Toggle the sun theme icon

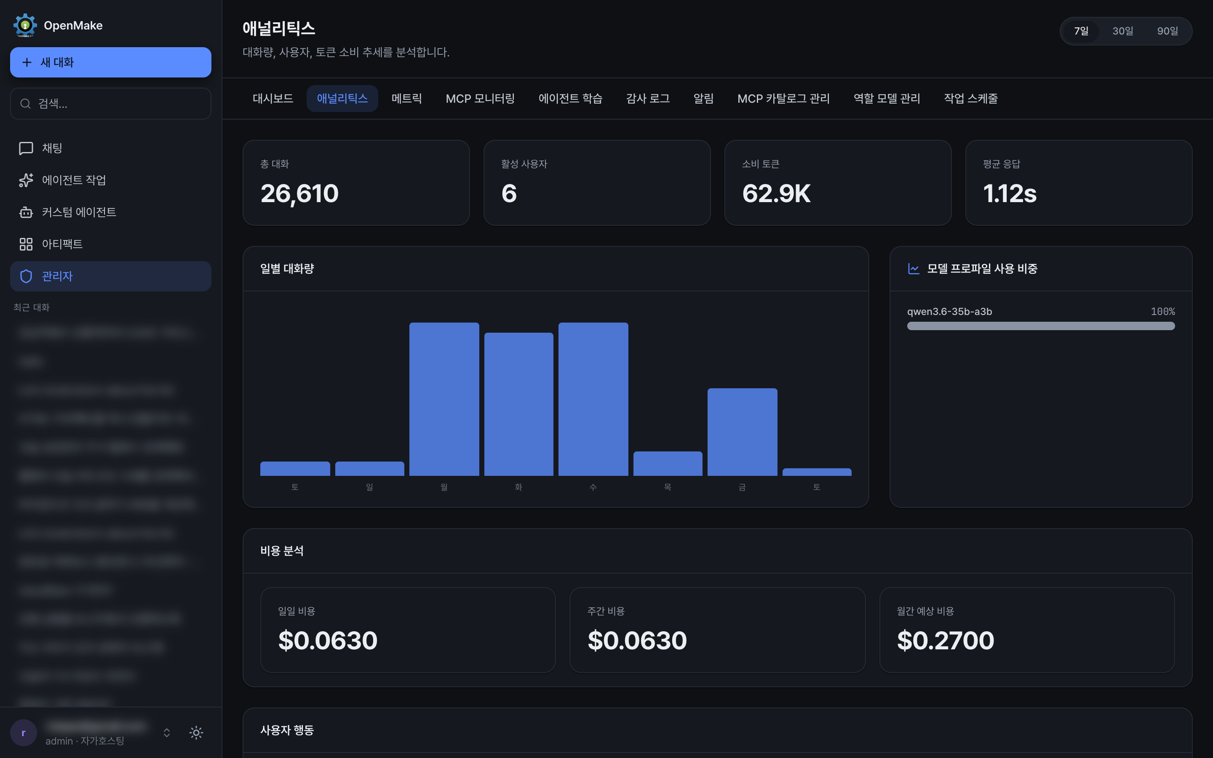196,732
